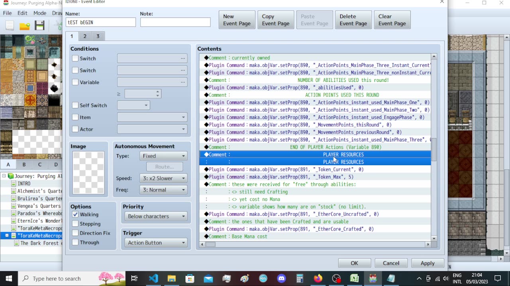Open Firefox from the taskbar
The height and width of the screenshot is (286, 510).
click(318, 278)
